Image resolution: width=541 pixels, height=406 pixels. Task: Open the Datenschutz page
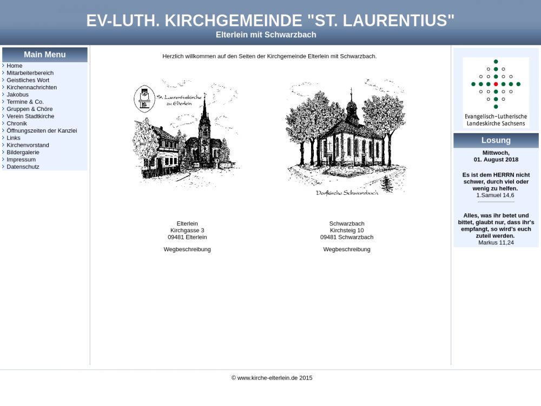(23, 167)
